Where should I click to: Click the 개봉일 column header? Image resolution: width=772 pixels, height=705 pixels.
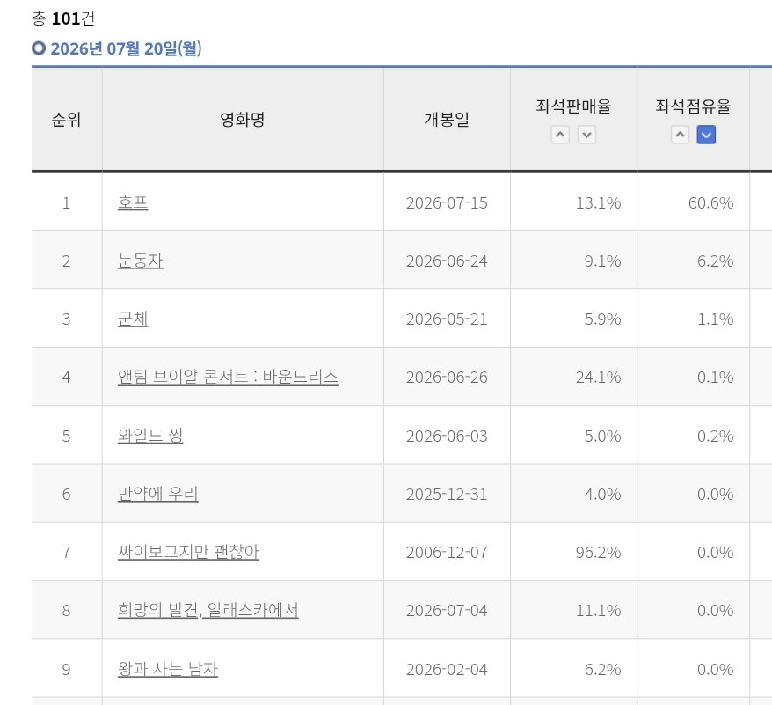click(x=447, y=120)
